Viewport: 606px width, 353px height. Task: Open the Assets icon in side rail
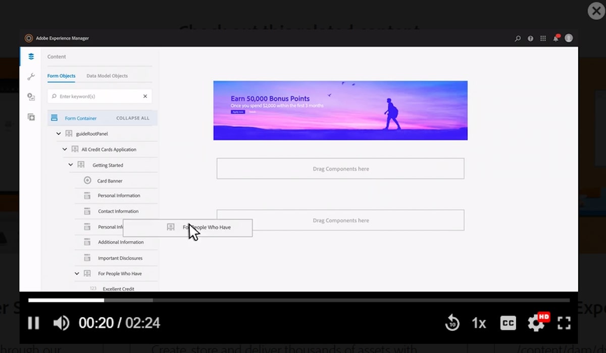[x=31, y=97]
